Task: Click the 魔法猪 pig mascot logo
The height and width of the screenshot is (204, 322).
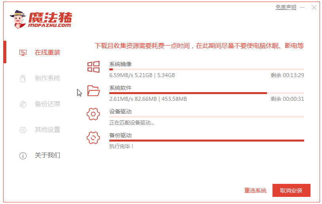Action: 18,19
